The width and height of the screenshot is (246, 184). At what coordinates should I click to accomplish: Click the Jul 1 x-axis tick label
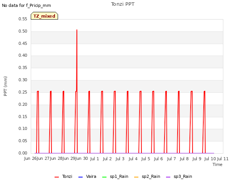click(95, 159)
